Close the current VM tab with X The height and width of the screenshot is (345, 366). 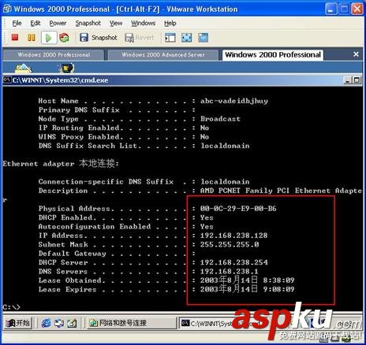pos(356,54)
